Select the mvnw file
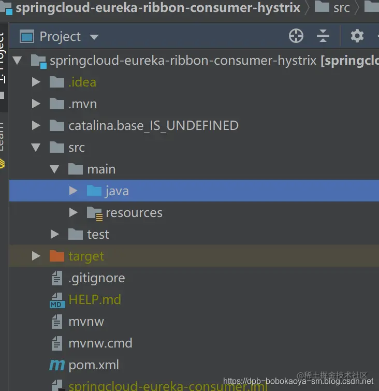The height and width of the screenshot is (391, 379). [x=86, y=322]
